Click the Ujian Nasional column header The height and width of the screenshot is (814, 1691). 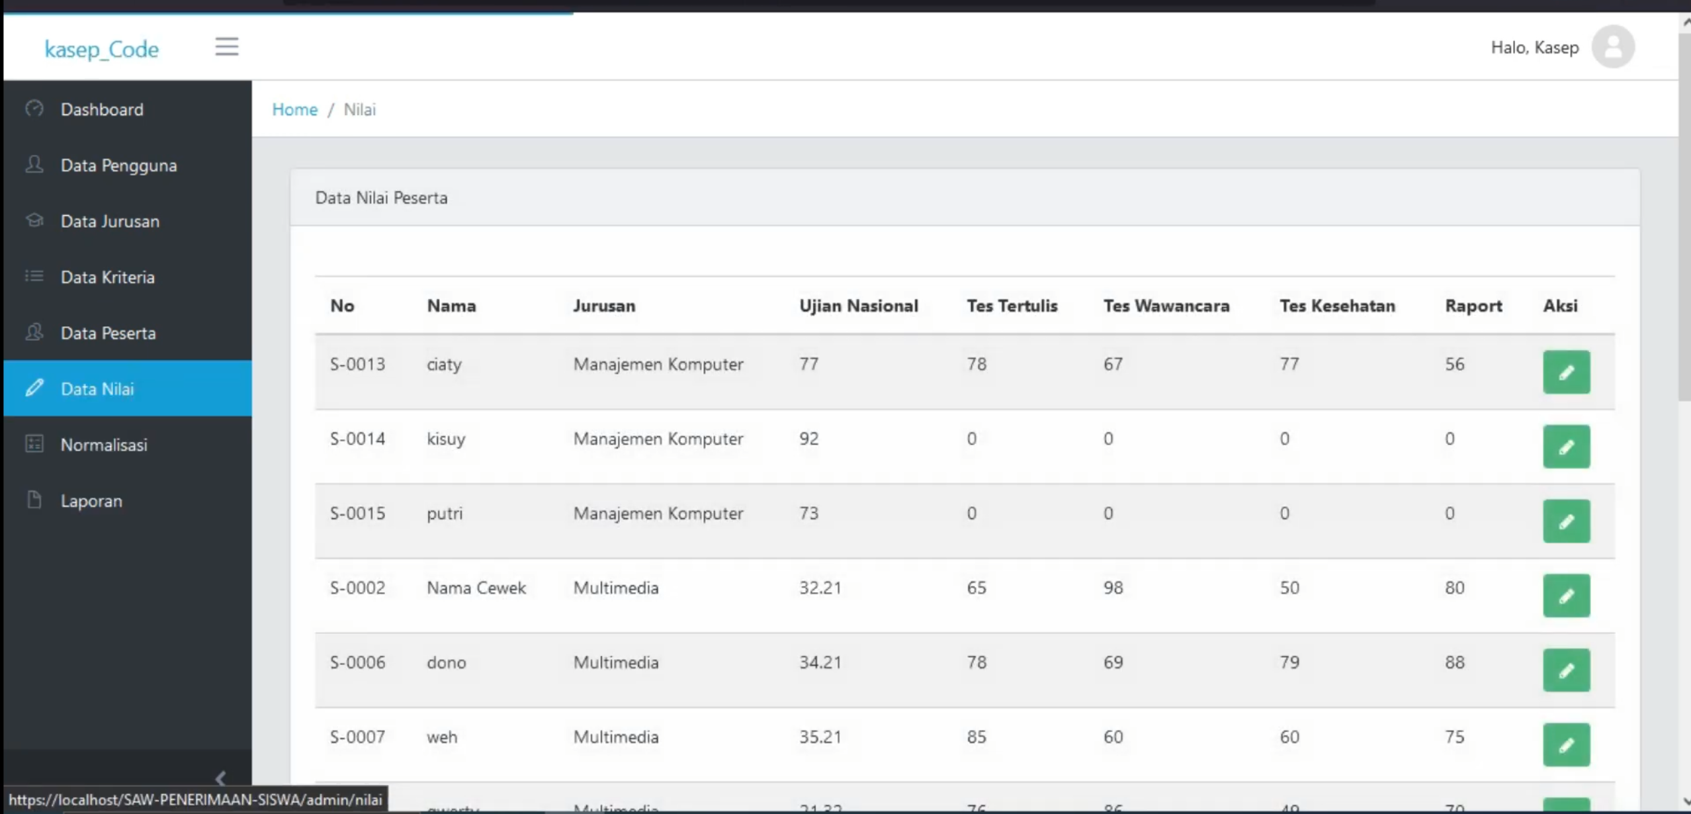point(858,306)
